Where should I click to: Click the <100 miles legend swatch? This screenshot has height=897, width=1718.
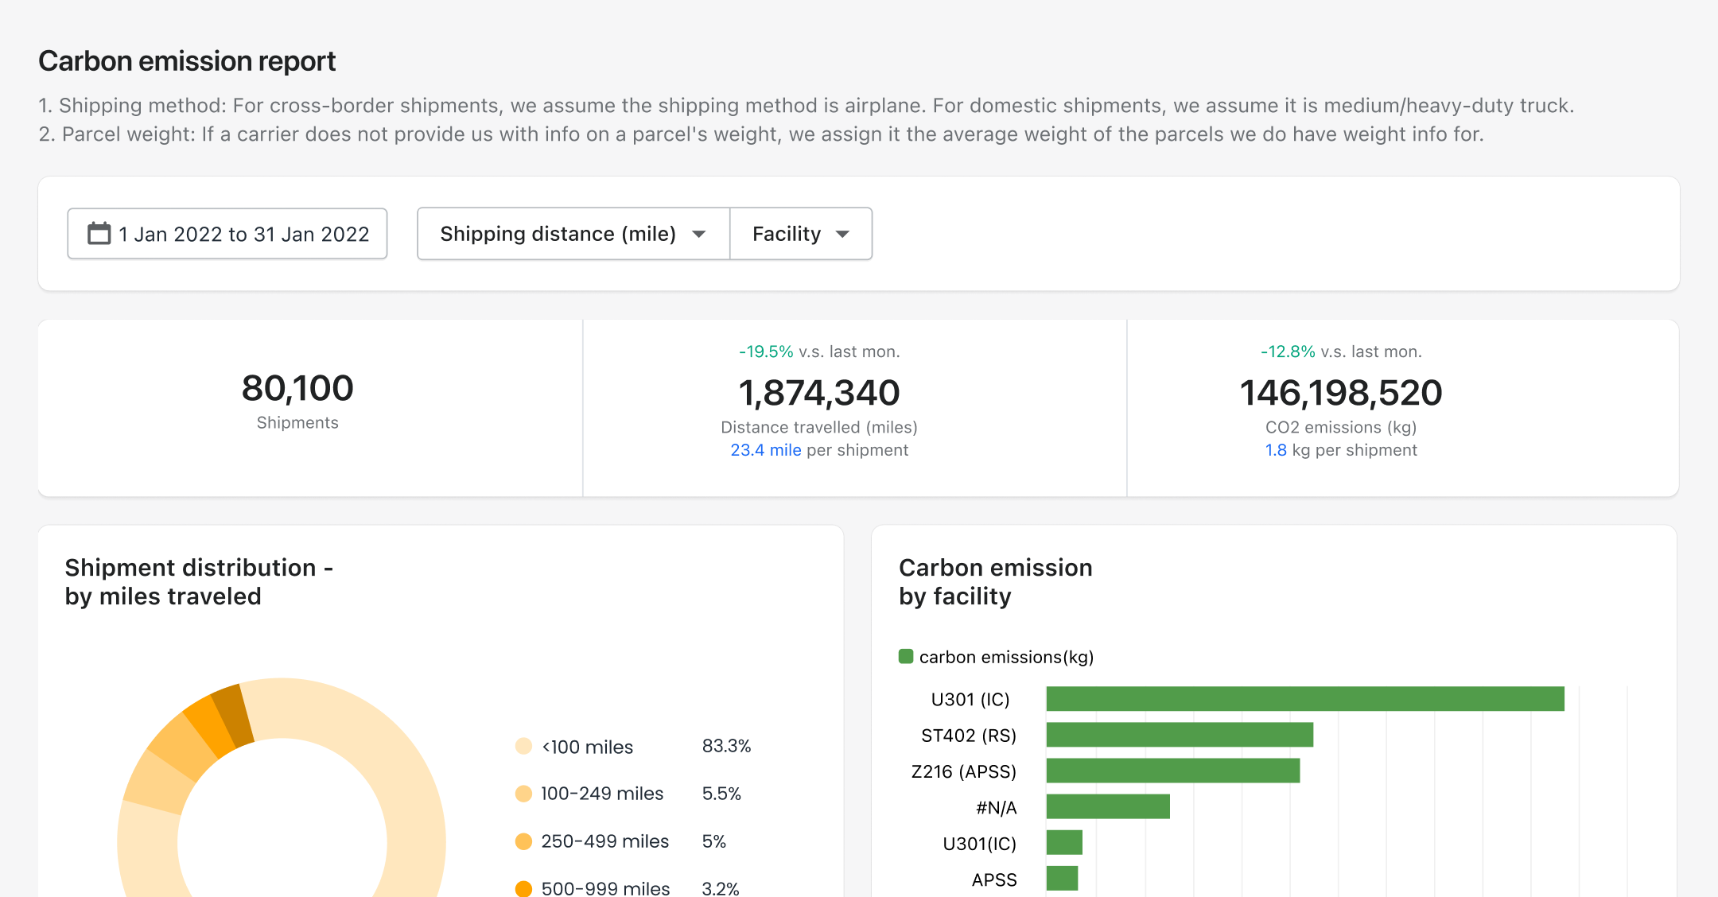[x=523, y=746]
